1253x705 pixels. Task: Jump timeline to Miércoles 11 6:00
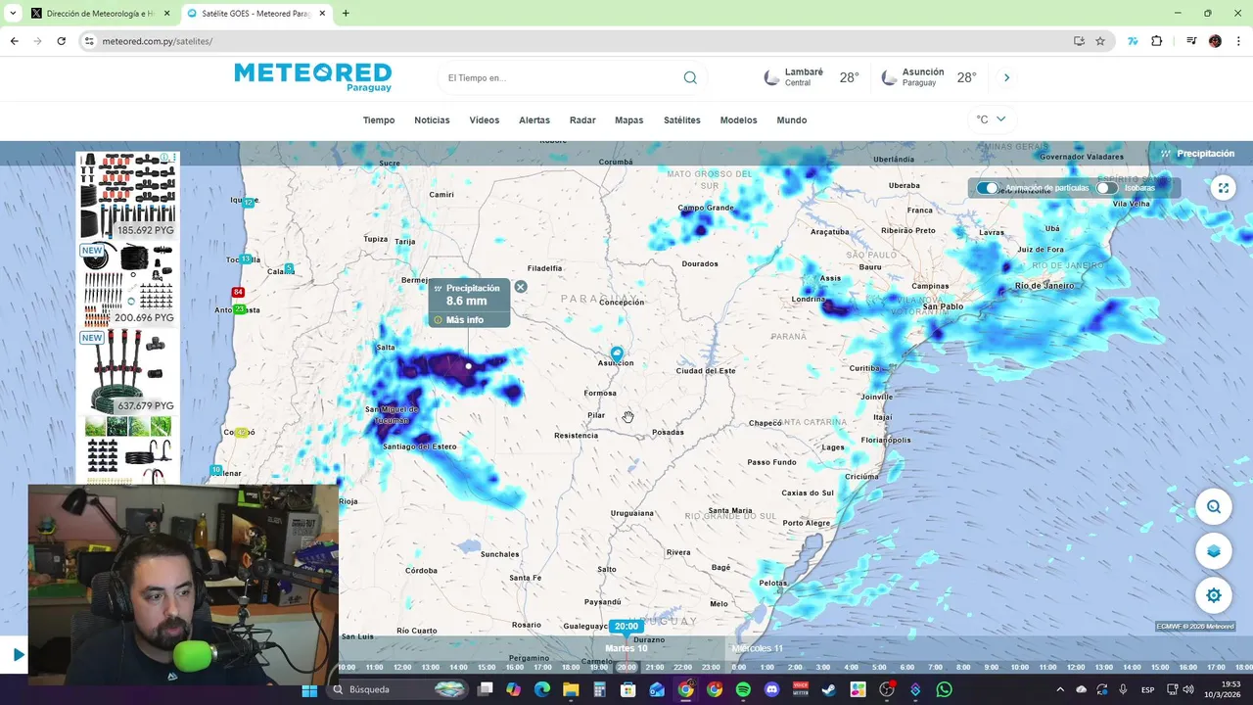(906, 668)
